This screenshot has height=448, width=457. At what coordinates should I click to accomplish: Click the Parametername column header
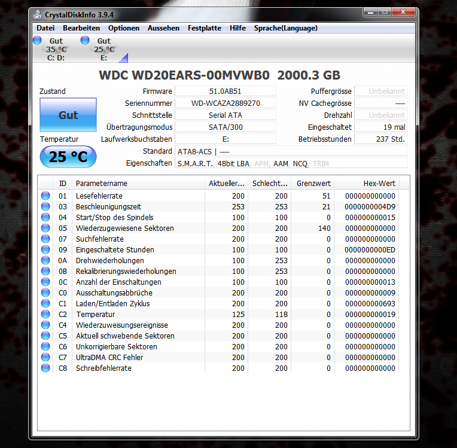click(x=138, y=184)
